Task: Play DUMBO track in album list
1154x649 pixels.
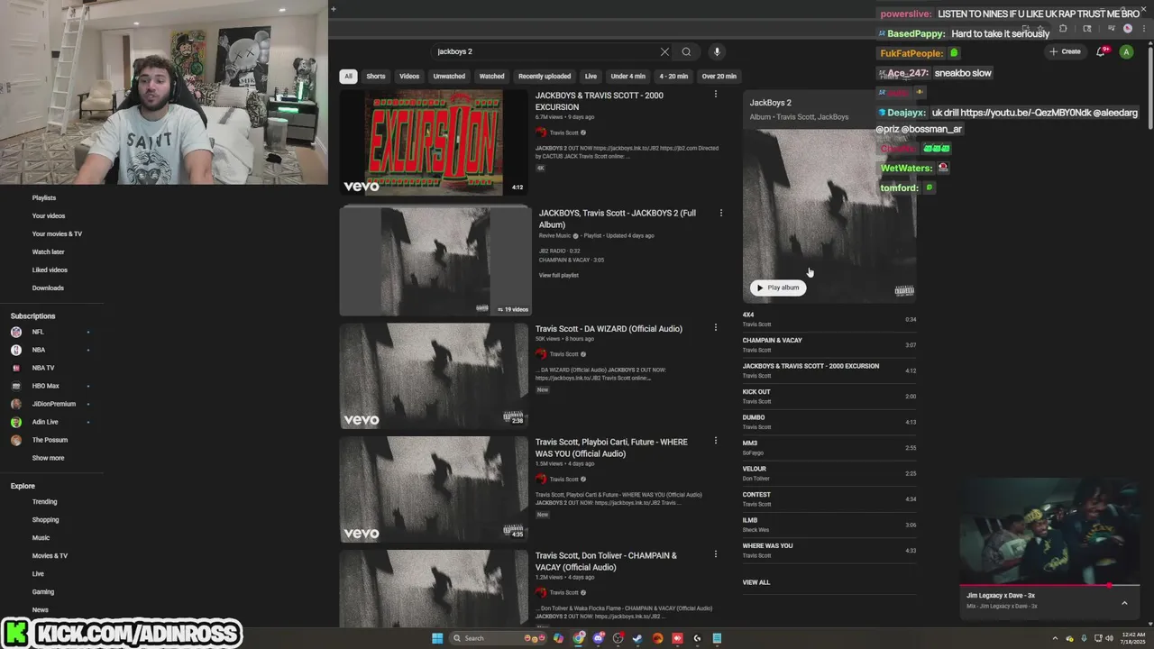Action: (829, 422)
